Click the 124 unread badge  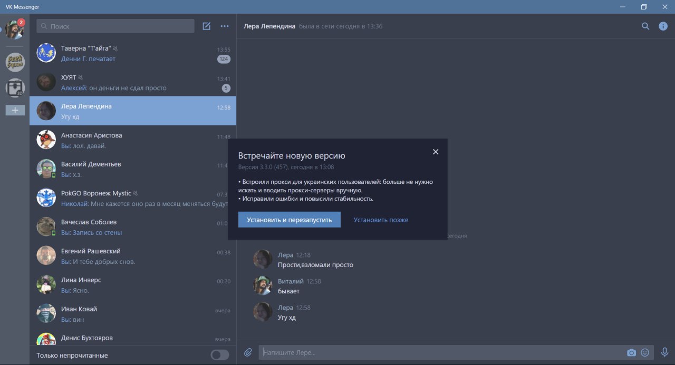click(224, 59)
